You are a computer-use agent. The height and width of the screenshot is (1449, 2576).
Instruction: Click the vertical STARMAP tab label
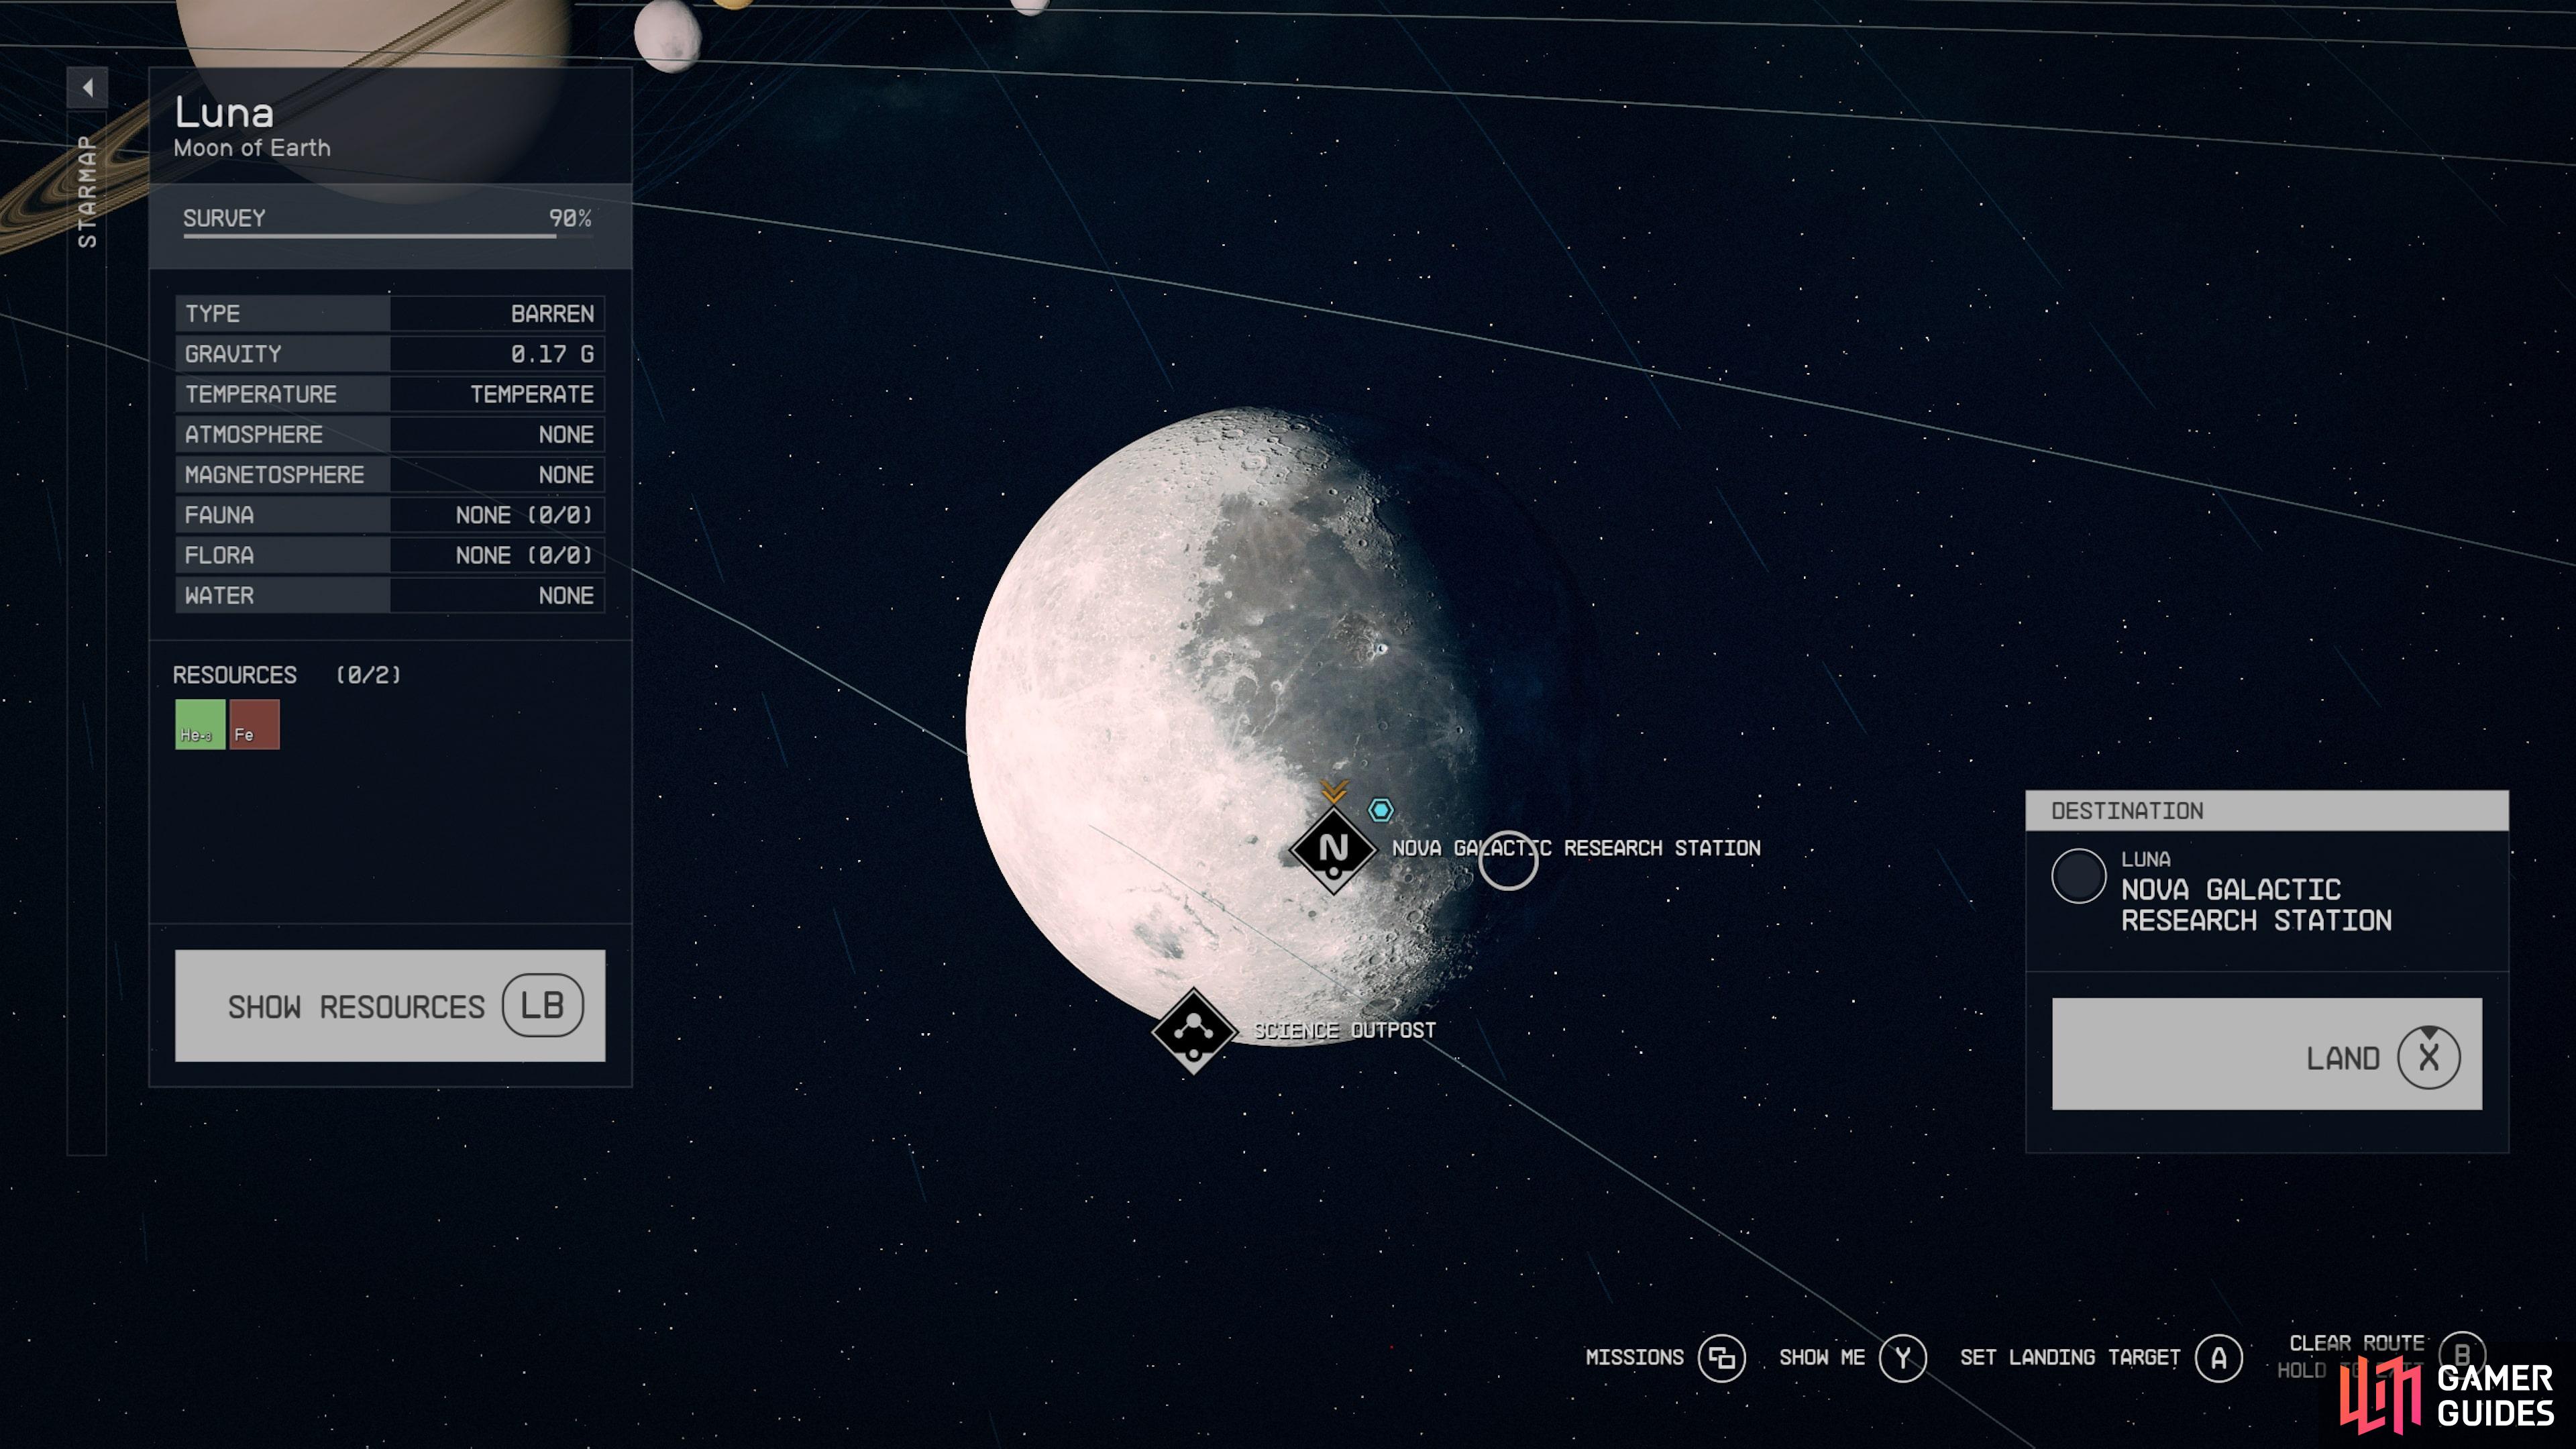pos(88,191)
